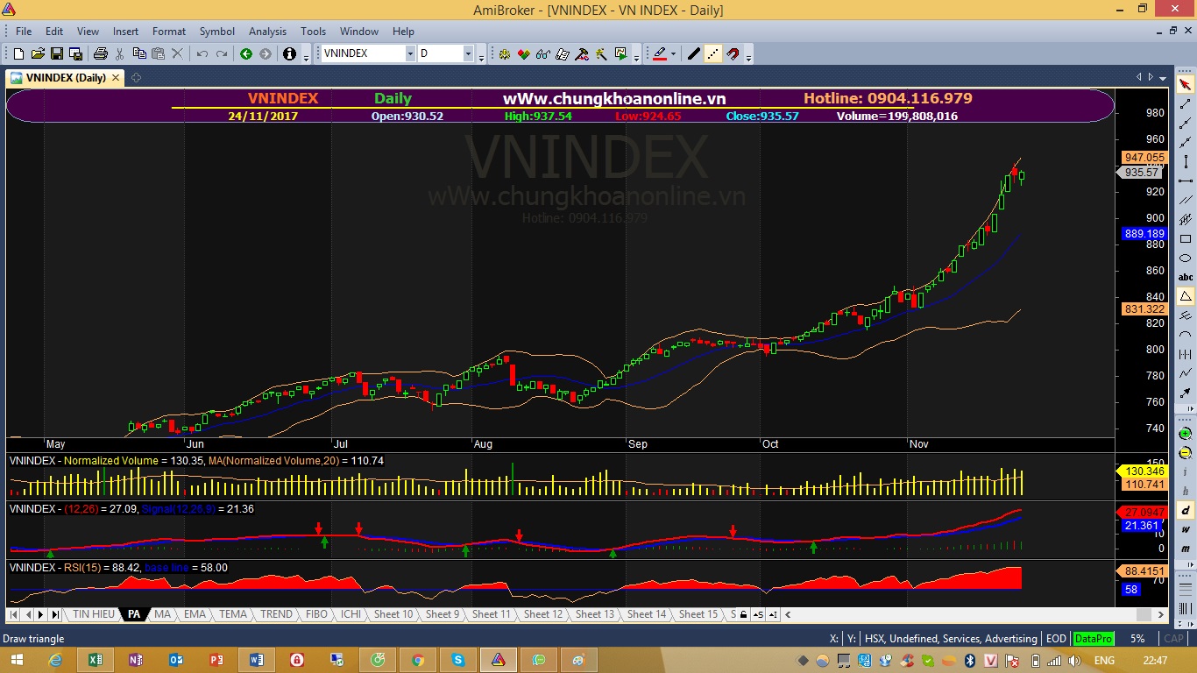Select the triangle drawing tool
Image resolution: width=1197 pixels, height=673 pixels.
[x=1186, y=296]
